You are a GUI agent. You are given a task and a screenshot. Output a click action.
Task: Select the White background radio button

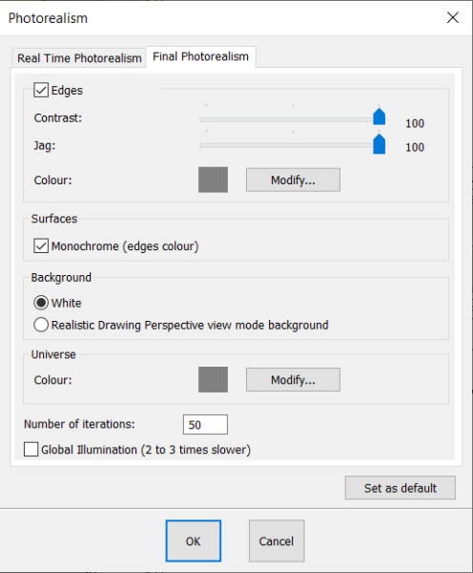tap(41, 303)
